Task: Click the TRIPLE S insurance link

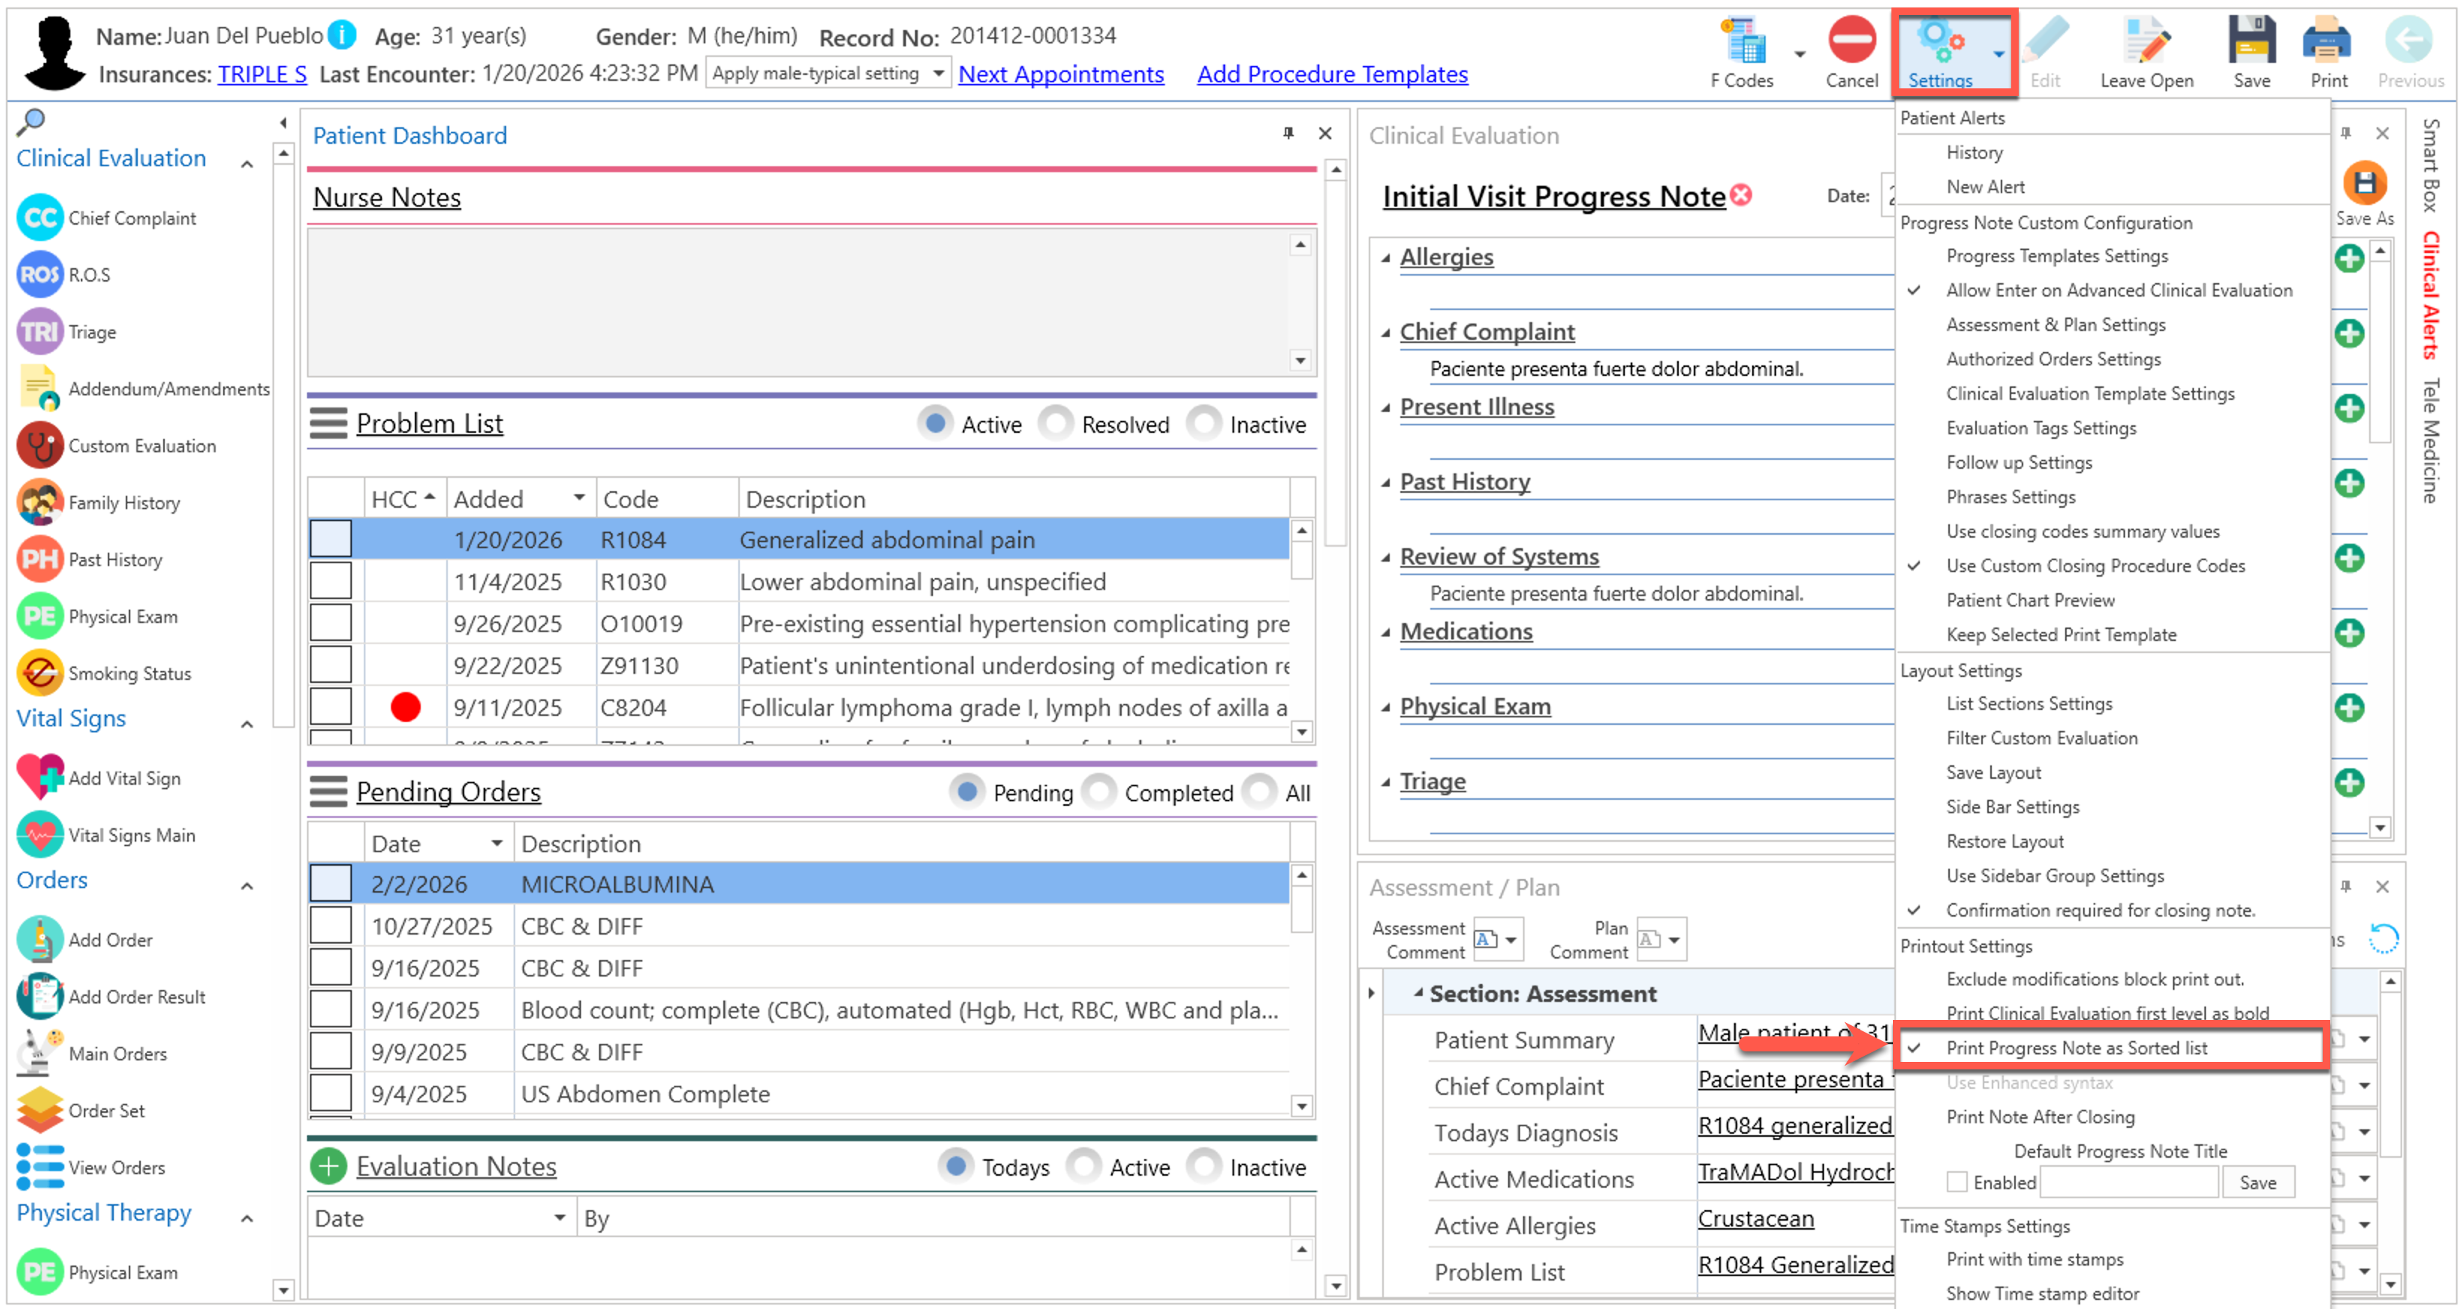Action: pyautogui.click(x=262, y=73)
